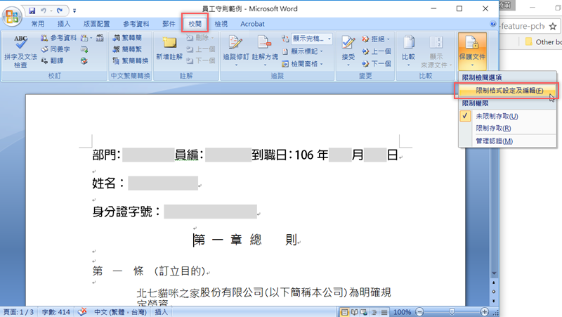
Task: Click 新增註解 to add a comment
Action: pos(169,48)
